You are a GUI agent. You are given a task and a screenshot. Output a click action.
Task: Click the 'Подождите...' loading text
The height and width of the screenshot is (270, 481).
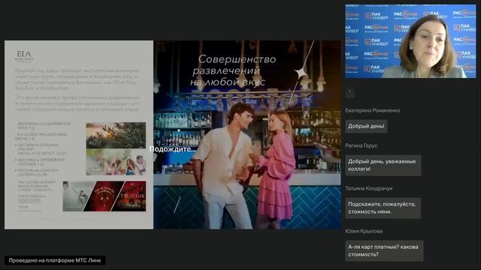point(172,149)
